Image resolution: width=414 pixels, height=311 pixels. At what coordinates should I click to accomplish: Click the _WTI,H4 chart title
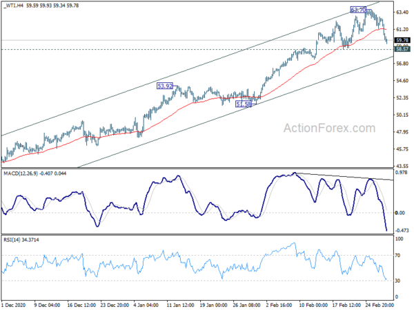point(16,6)
